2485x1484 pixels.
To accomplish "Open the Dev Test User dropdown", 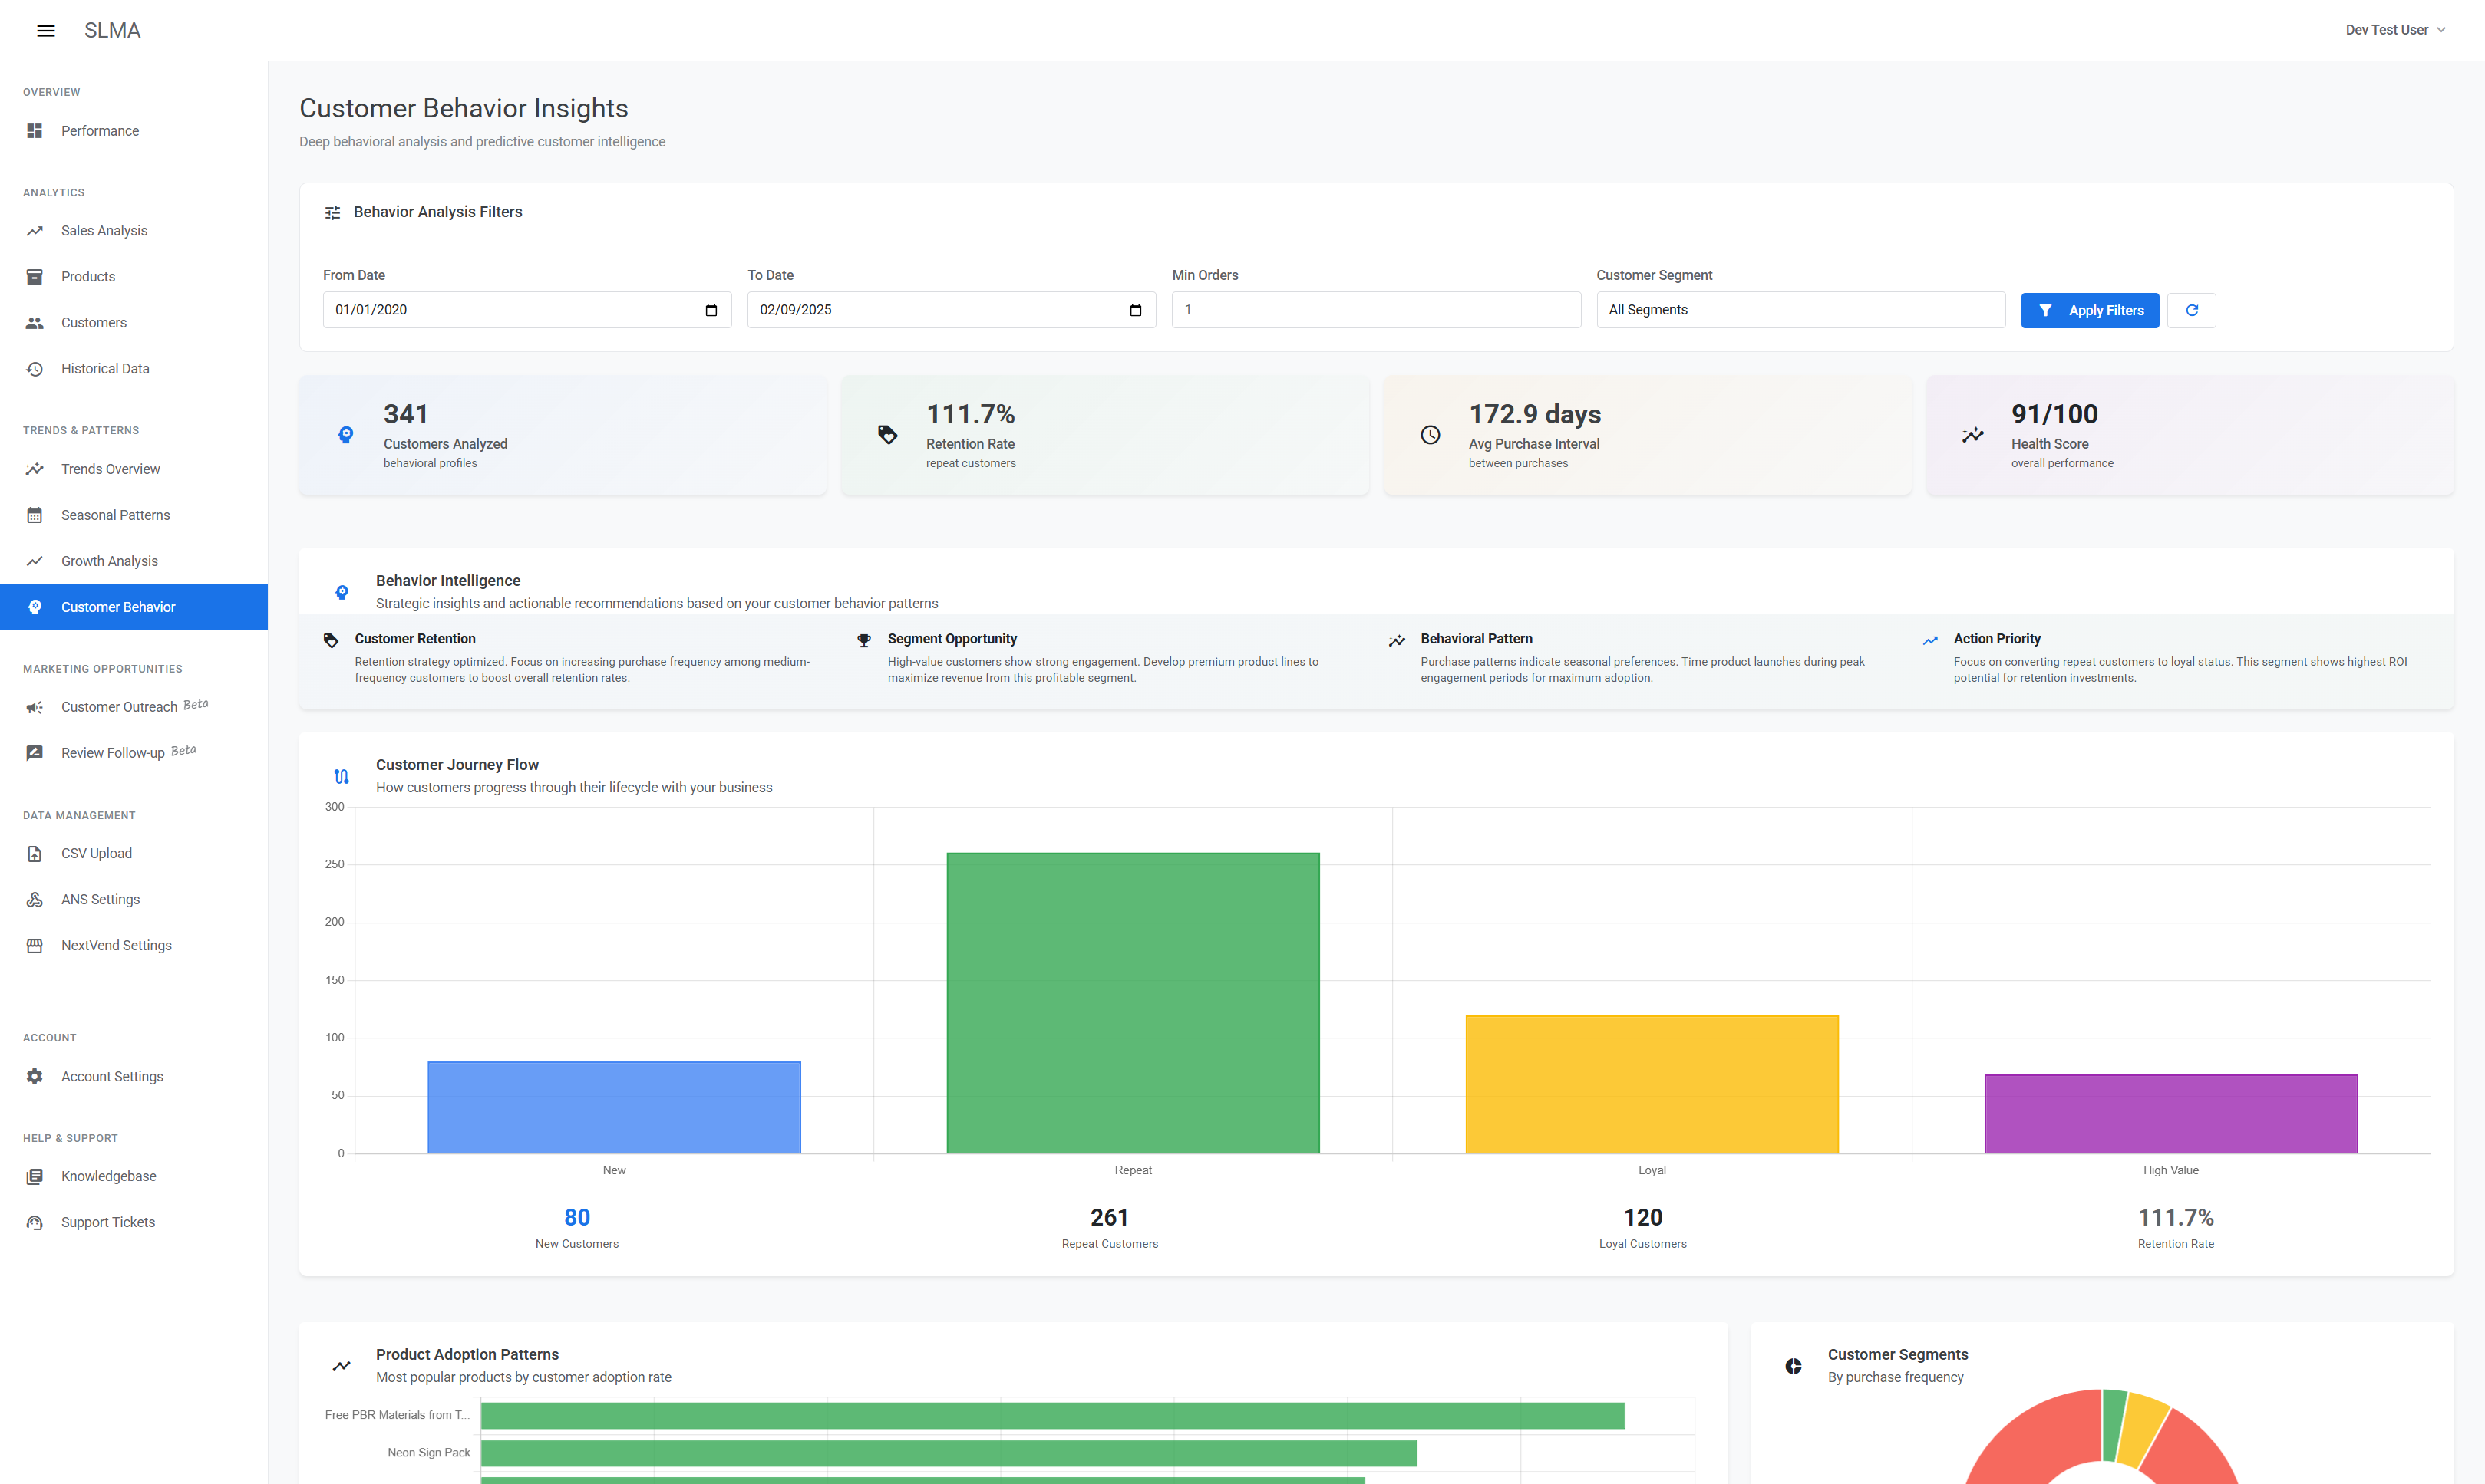I will pos(2395,30).
